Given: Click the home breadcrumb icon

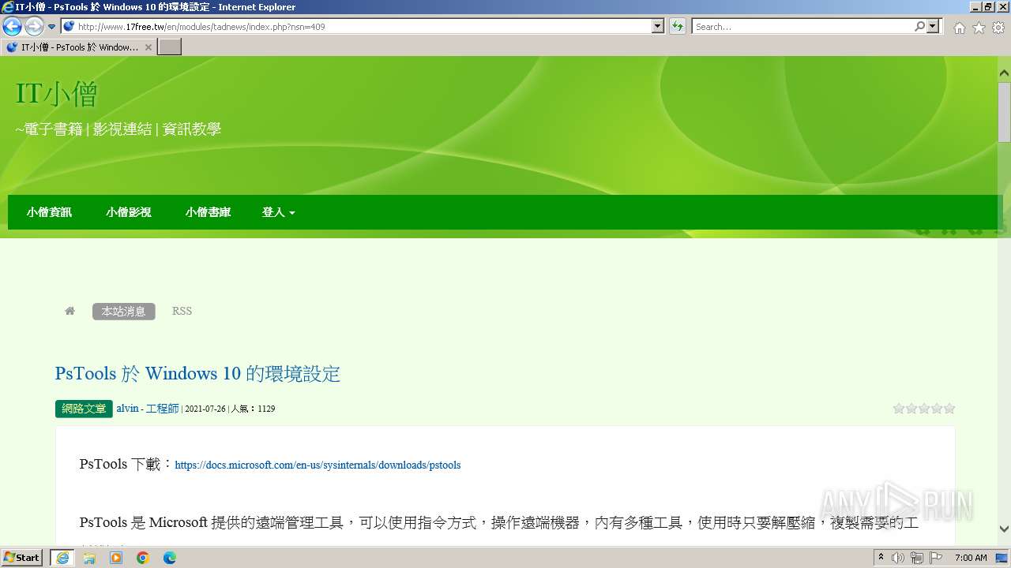Looking at the screenshot, I should pos(70,311).
